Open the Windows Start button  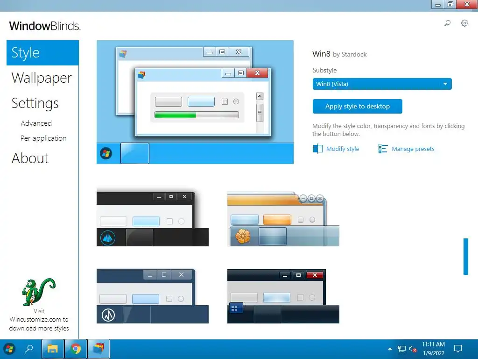(x=9, y=349)
